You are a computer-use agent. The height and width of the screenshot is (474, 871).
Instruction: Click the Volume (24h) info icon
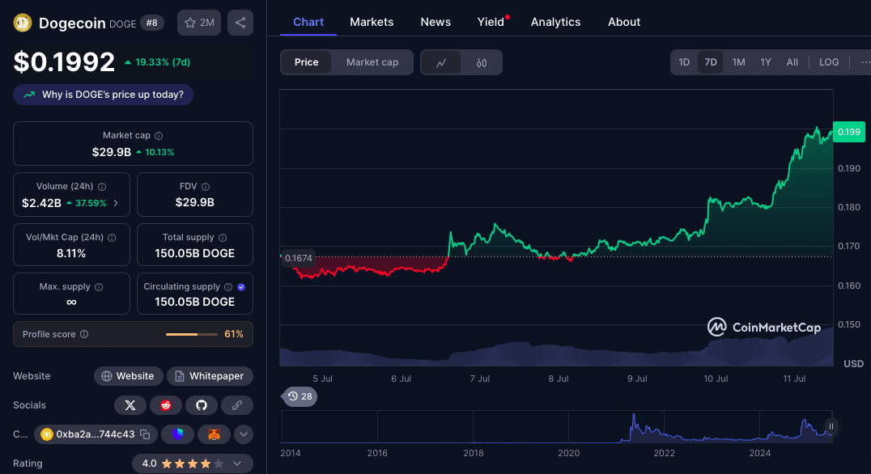pyautogui.click(x=102, y=187)
